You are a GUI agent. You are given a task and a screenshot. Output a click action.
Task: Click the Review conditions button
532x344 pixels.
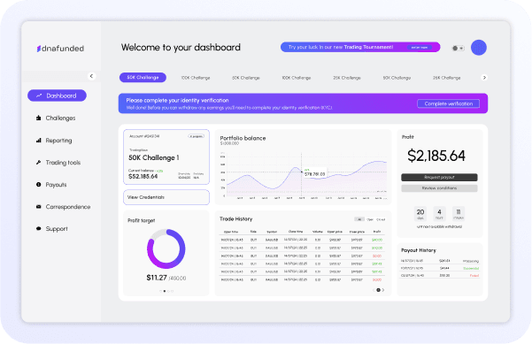pos(439,188)
